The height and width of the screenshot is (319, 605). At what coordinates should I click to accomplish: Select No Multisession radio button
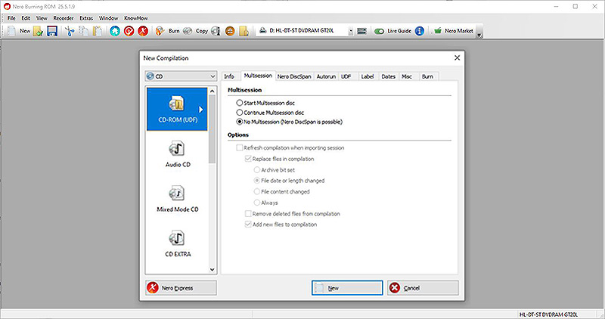240,122
